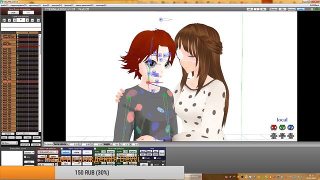
Task: Click the low pow button in top bar
Action: click(291, 9)
